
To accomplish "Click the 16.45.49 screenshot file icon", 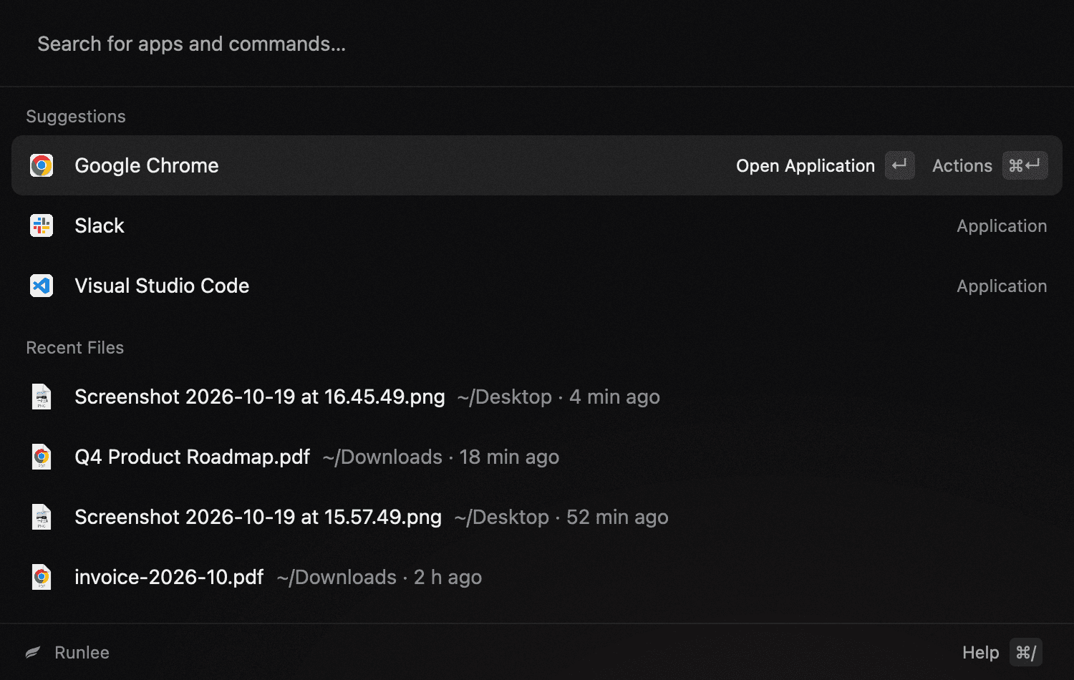I will coord(42,397).
